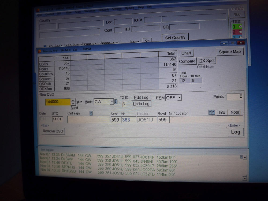Image resolution: width=268 pixels, height=201 pixels.
Task: Open the Settings menu
Action: (x=117, y=9)
